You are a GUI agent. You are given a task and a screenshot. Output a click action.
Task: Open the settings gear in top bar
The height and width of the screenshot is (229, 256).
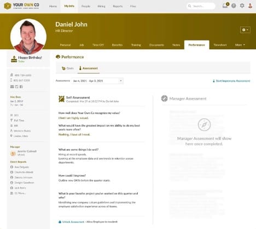coord(242,5)
